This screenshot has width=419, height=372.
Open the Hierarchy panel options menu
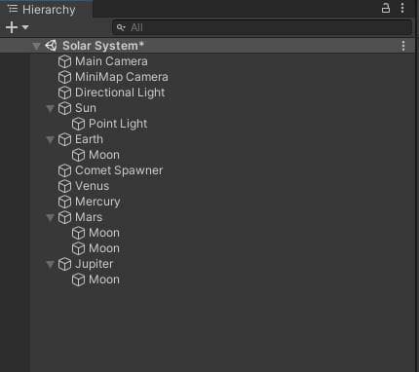tap(402, 8)
